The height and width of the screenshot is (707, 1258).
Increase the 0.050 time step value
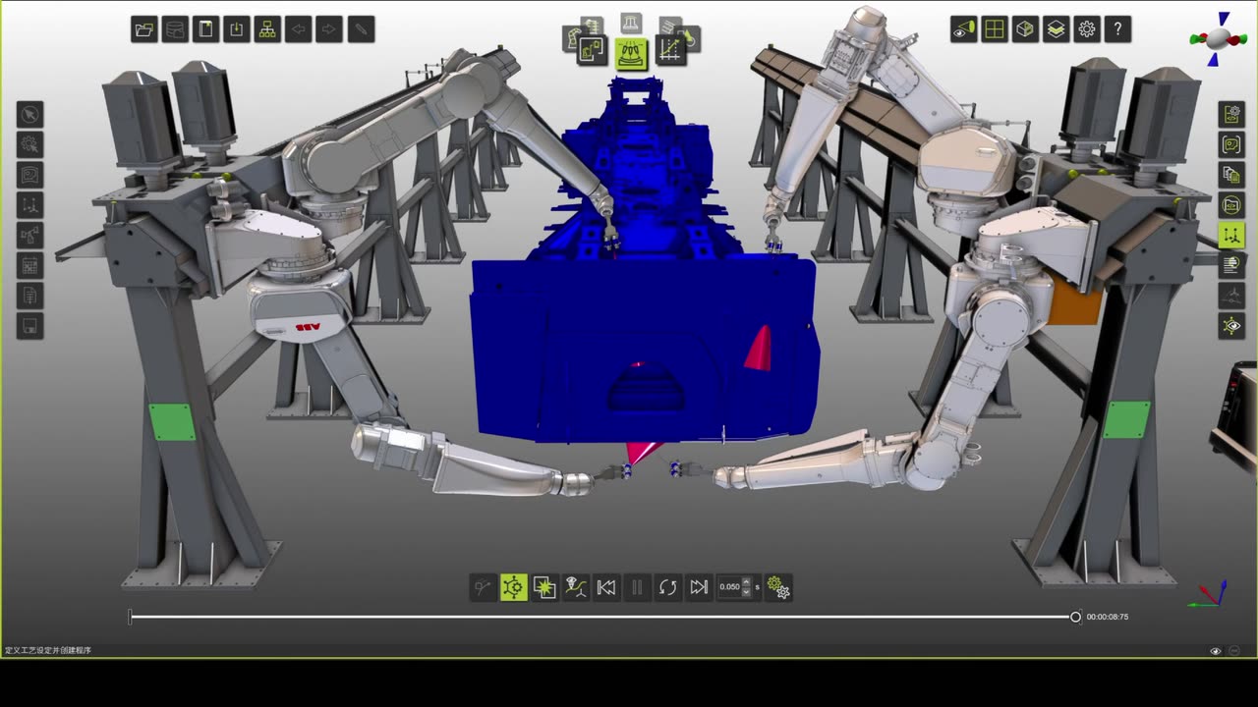[x=746, y=582]
